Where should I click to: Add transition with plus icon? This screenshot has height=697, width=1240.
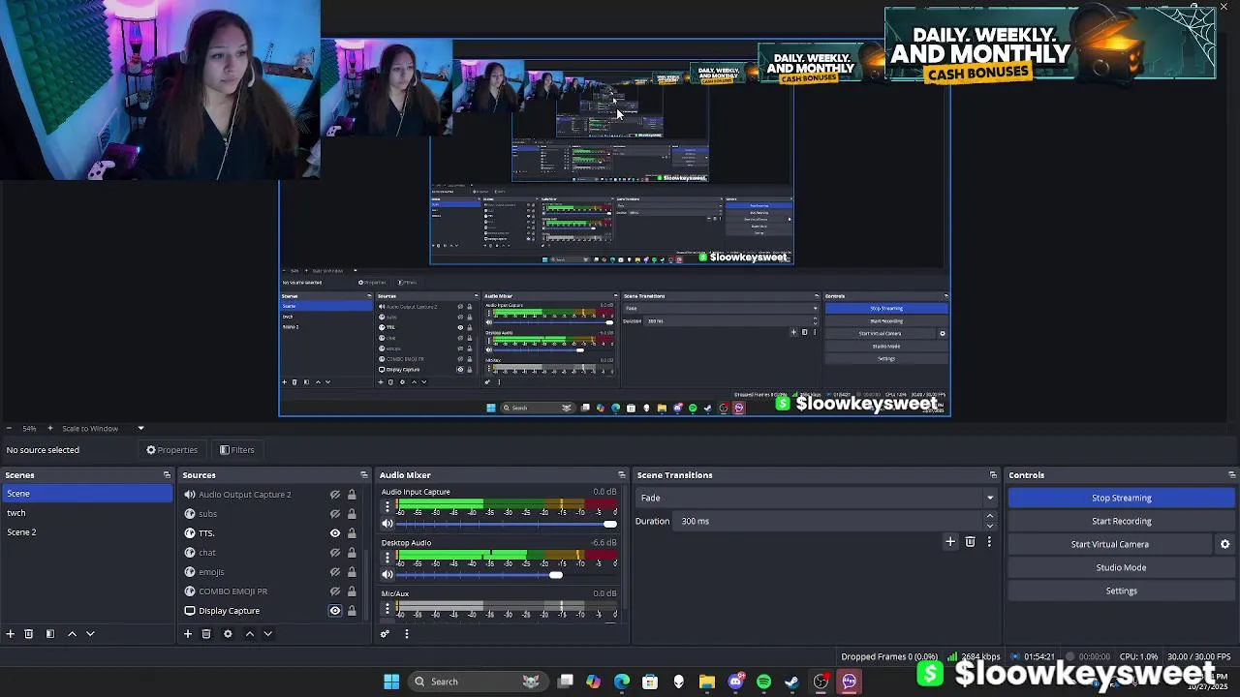click(950, 542)
